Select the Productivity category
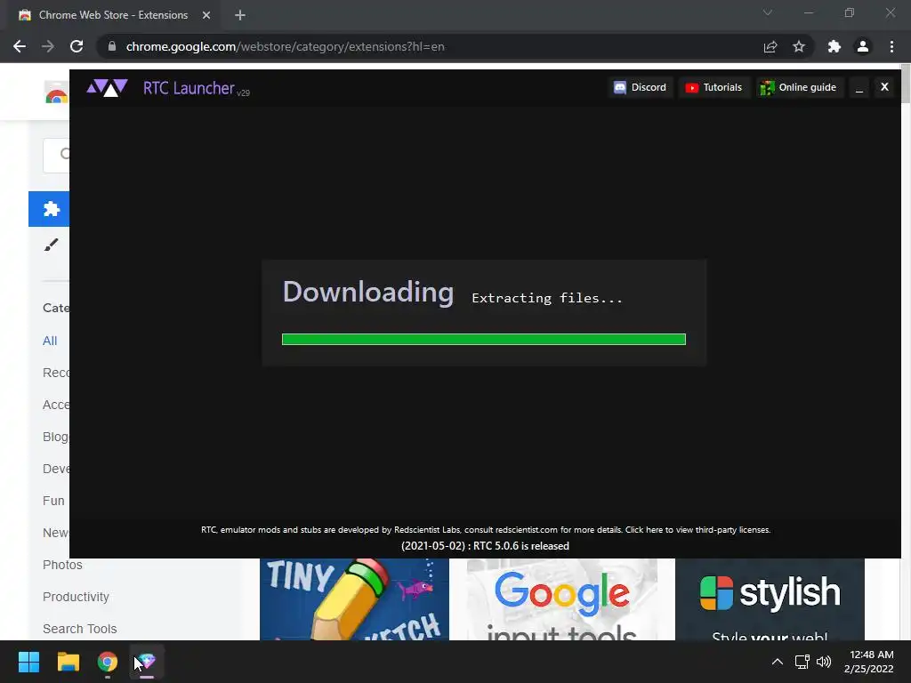This screenshot has width=911, height=683. [x=76, y=597]
